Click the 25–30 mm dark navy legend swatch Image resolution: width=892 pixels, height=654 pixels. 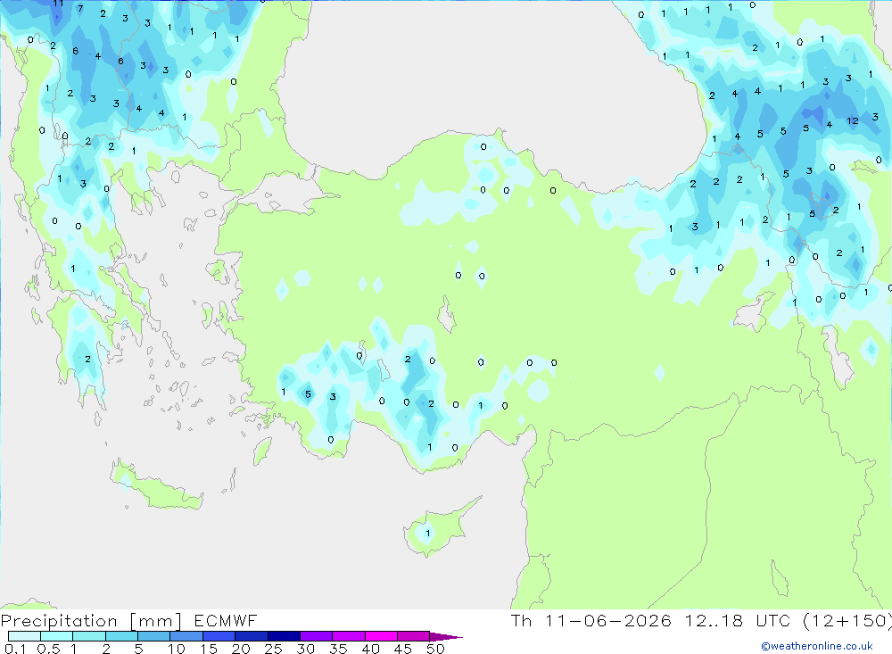tap(284, 636)
